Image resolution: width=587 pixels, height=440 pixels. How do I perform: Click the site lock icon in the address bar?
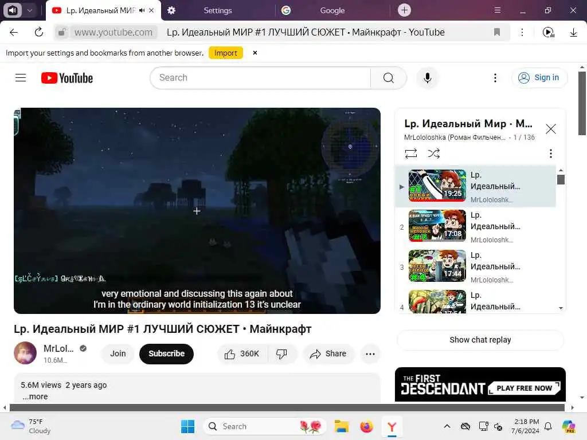coord(62,32)
